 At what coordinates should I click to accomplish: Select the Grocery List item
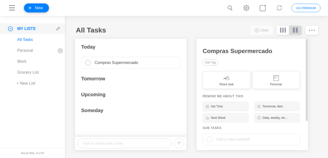28,72
